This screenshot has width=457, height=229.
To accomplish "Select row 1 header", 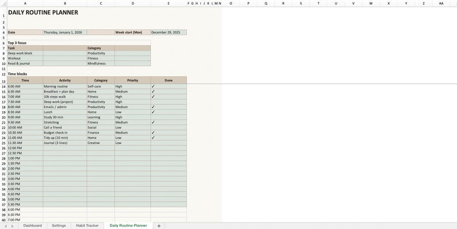I will 3,13.
